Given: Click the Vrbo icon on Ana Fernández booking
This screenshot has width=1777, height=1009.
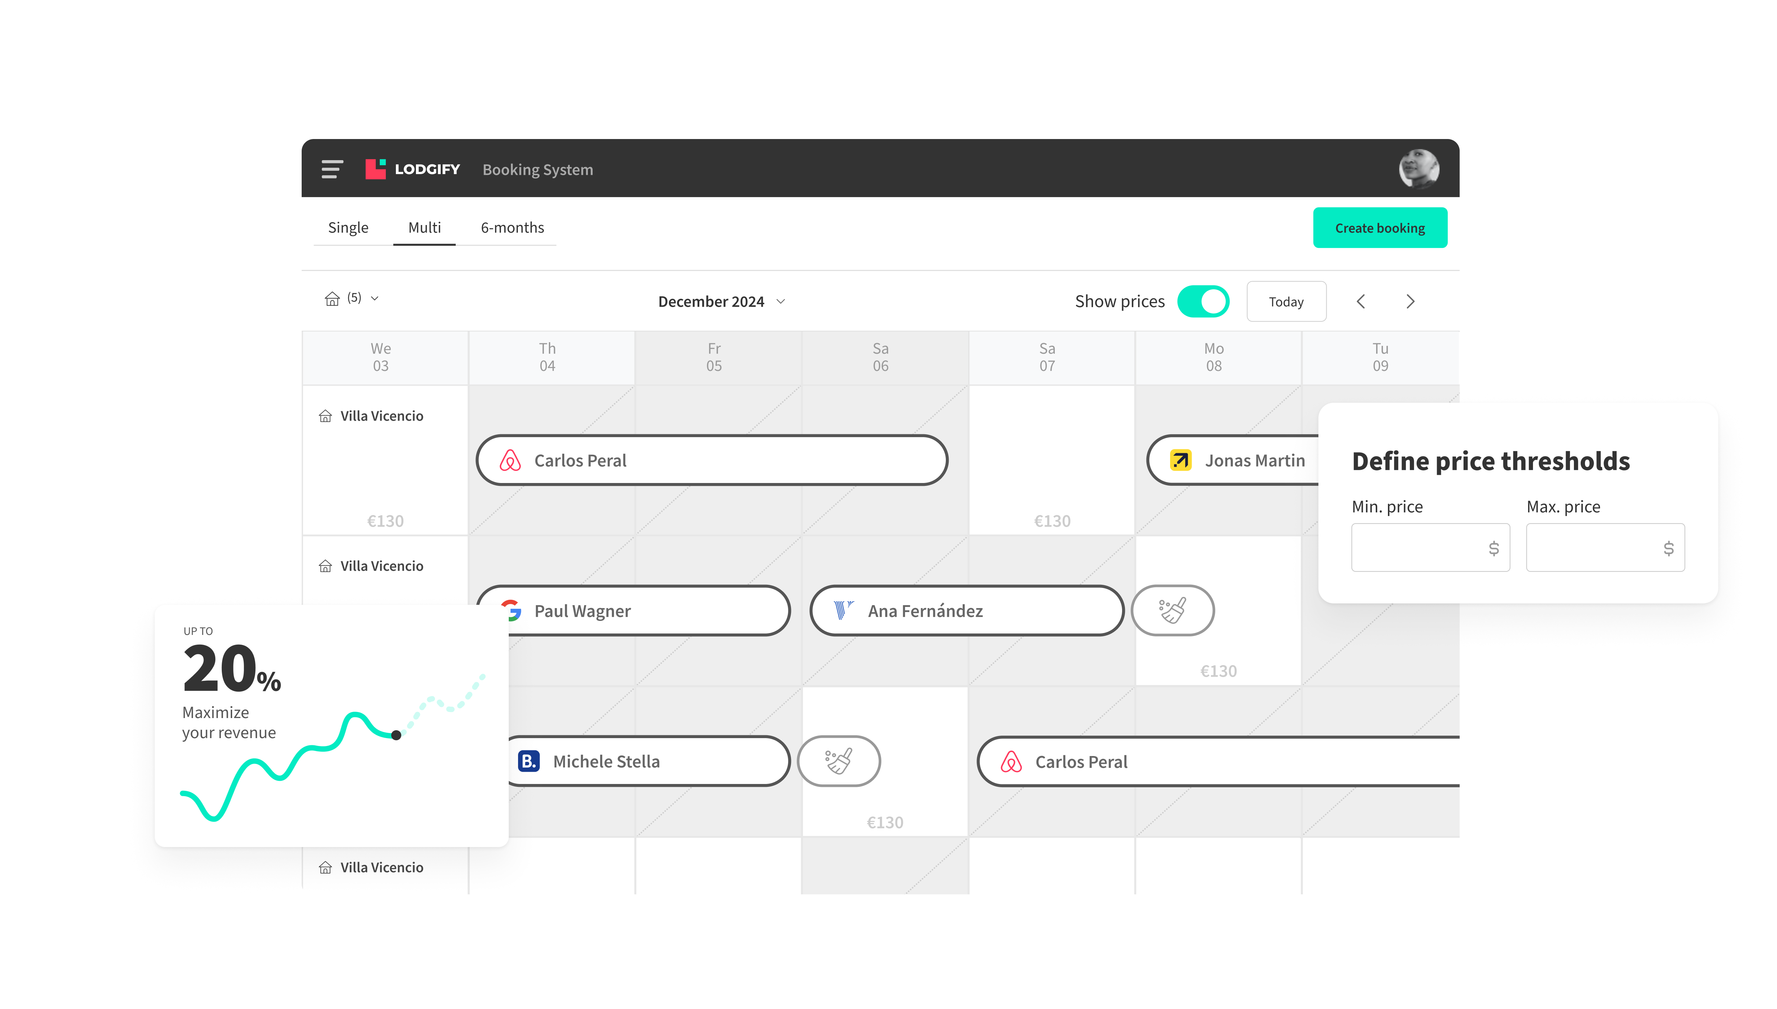Looking at the screenshot, I should click(x=842, y=611).
